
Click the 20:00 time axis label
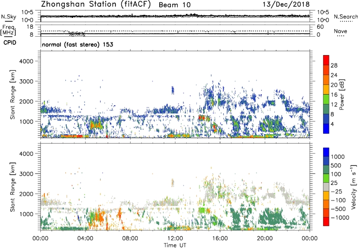[264, 239]
